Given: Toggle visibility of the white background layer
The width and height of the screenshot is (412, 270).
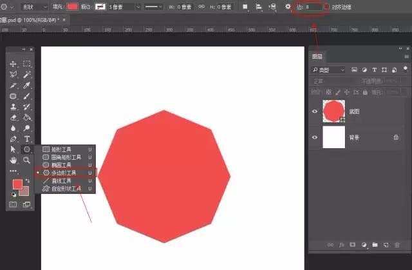Looking at the screenshot, I should [315, 137].
